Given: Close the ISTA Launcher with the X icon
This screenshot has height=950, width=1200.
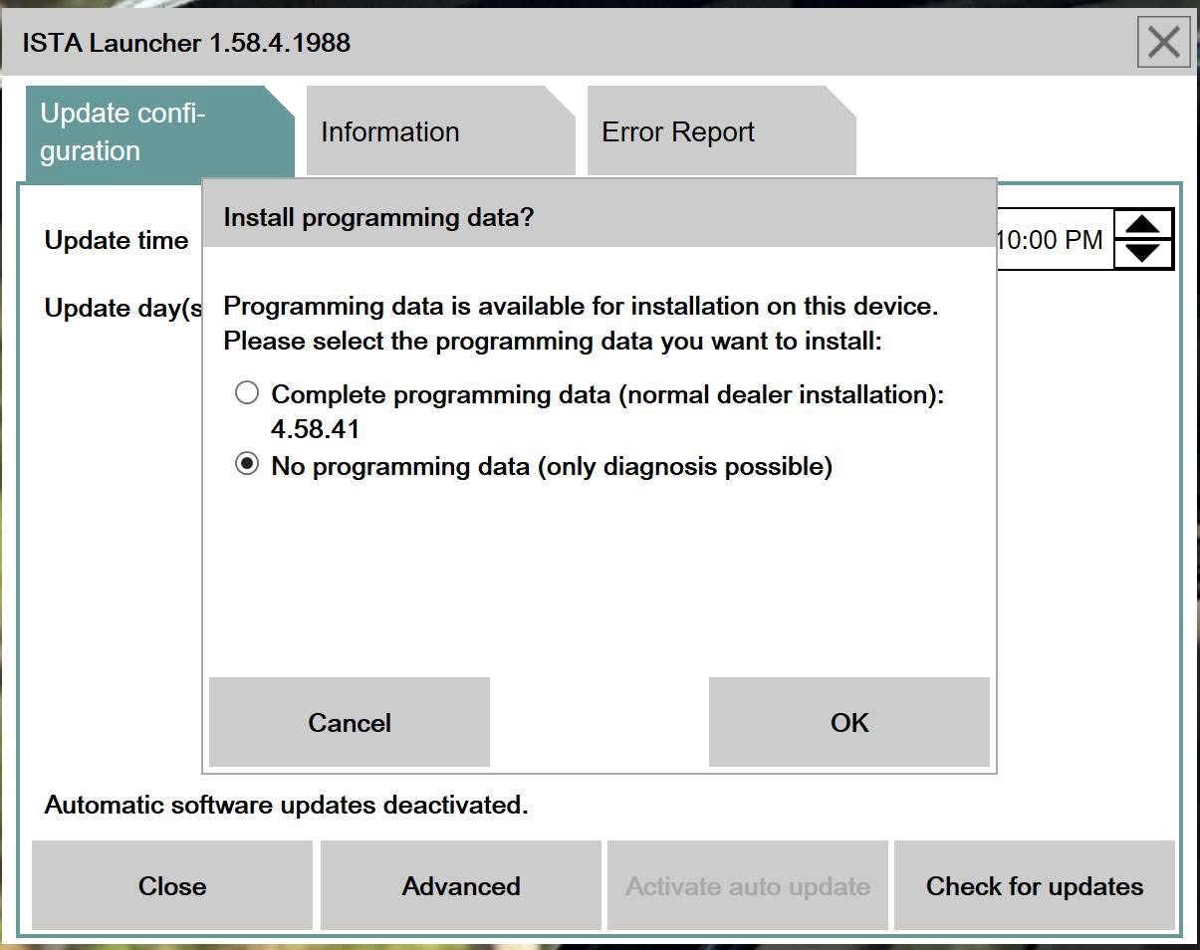Looking at the screenshot, I should [x=1163, y=42].
